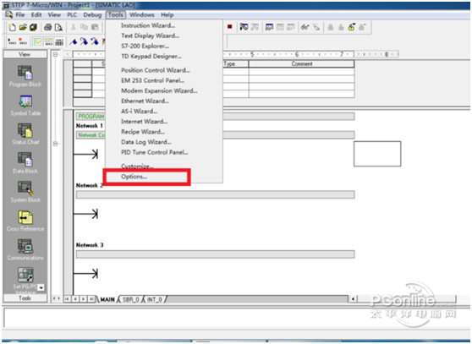This screenshot has width=472, height=344.
Task: Open the File menu
Action: tap(19, 14)
